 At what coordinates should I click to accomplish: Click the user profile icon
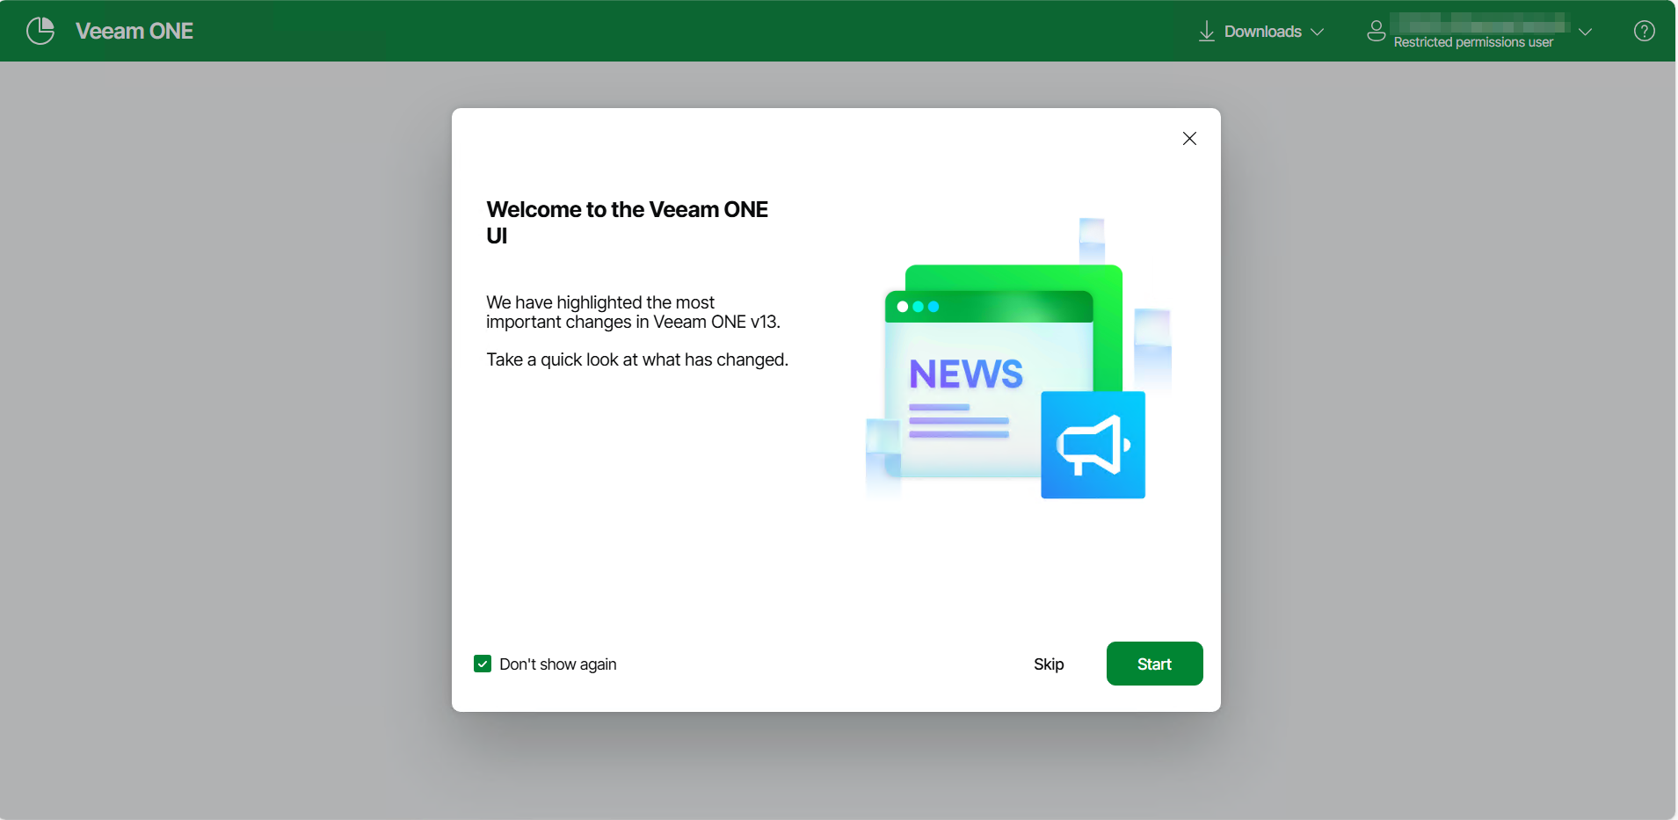[x=1377, y=31]
